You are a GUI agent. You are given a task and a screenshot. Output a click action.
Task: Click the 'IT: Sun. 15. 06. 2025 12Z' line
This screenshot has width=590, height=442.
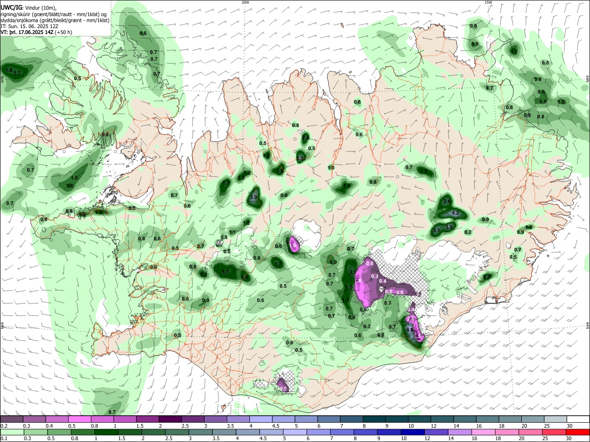(x=29, y=26)
